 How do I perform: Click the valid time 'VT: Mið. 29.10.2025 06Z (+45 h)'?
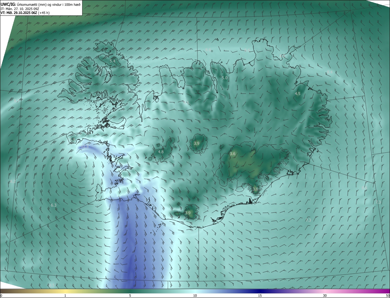(x=25, y=13)
